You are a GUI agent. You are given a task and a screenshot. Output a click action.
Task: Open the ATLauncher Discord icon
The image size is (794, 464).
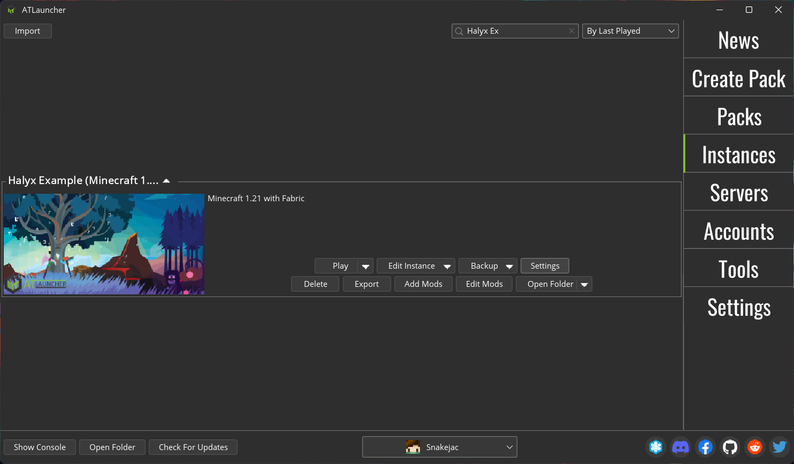pyautogui.click(x=680, y=447)
